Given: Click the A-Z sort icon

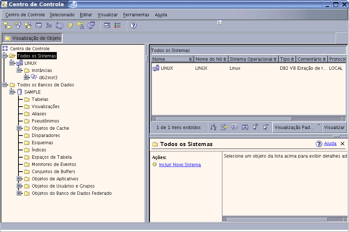Looking at the screenshot, I should [213, 127].
